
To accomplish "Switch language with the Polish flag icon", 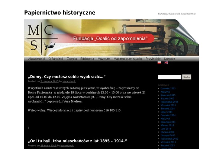I will coord(159,63).
